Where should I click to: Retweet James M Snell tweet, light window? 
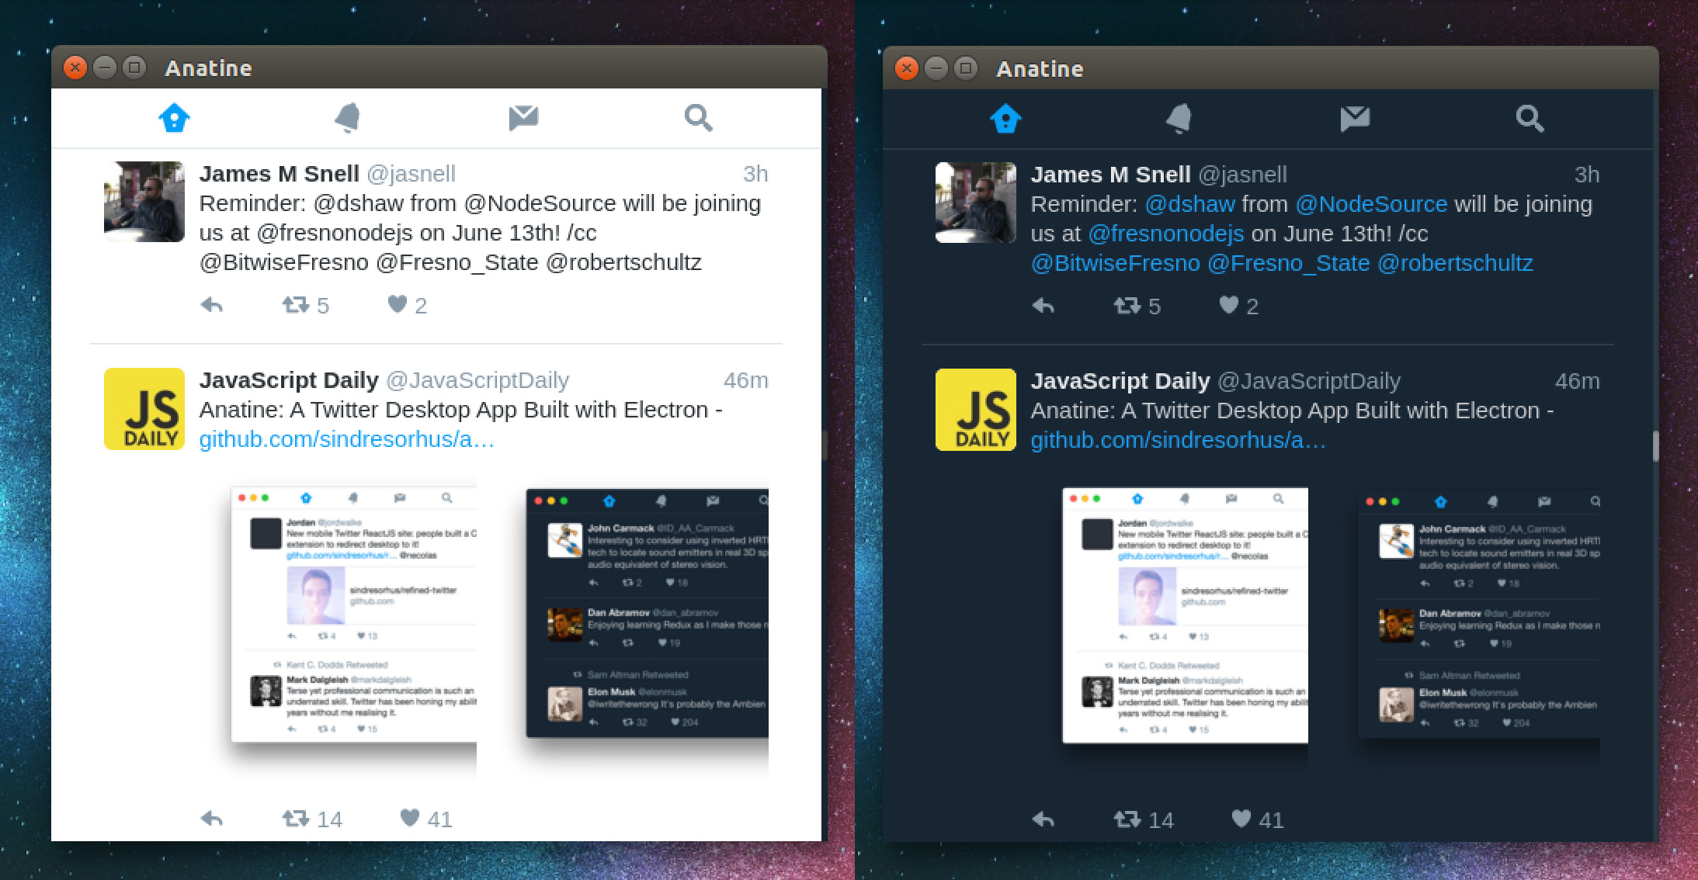(305, 305)
